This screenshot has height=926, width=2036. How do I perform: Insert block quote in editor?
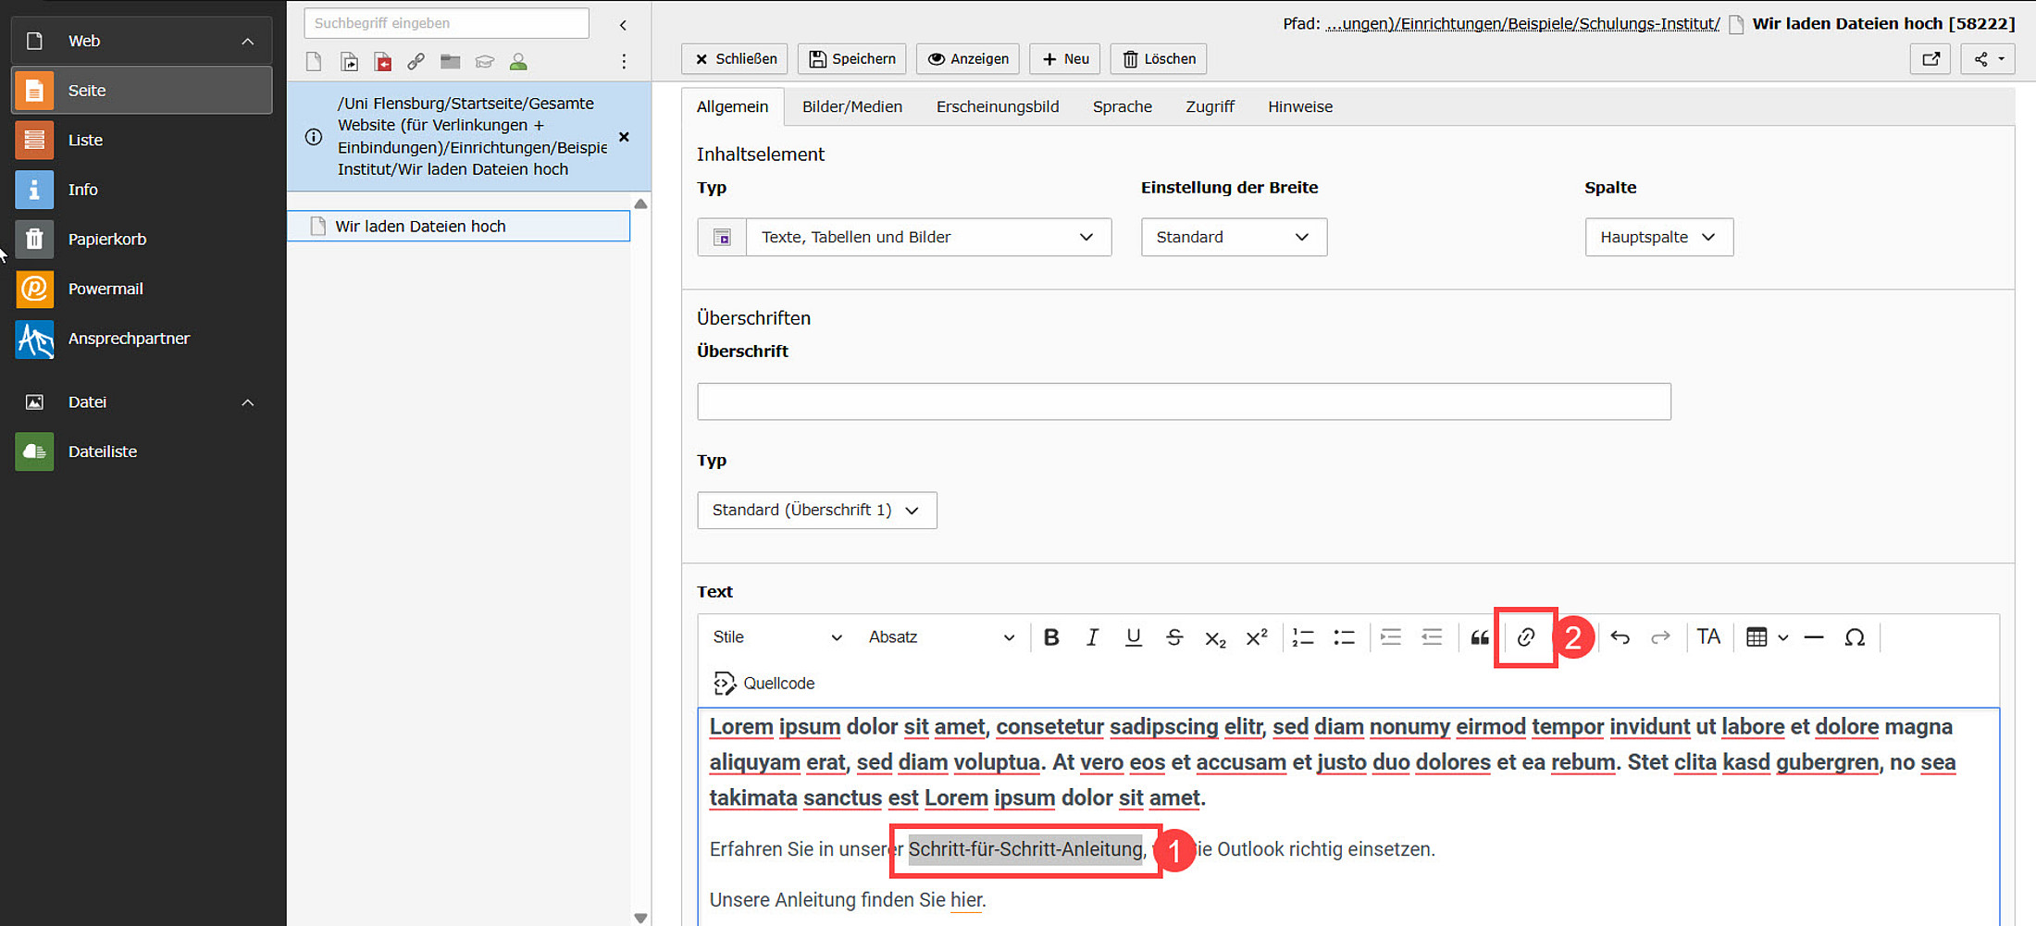coord(1480,637)
